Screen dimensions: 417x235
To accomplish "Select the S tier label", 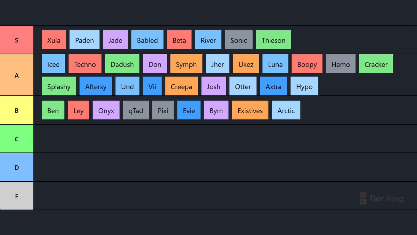I will point(17,40).
